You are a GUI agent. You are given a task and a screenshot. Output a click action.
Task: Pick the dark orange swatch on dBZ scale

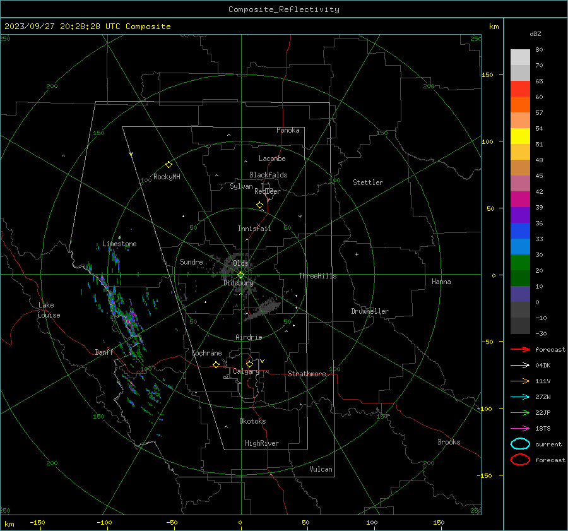pos(520,104)
